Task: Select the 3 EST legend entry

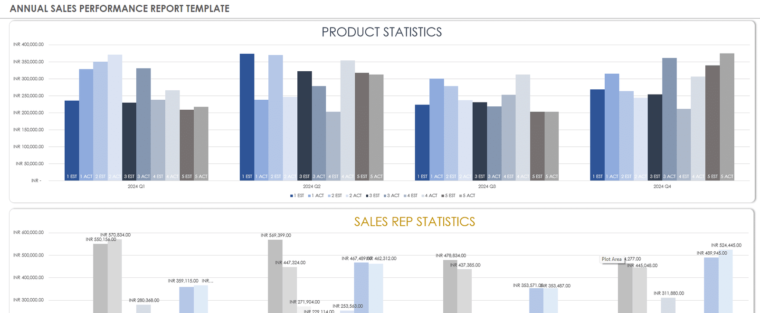Action: [x=374, y=196]
